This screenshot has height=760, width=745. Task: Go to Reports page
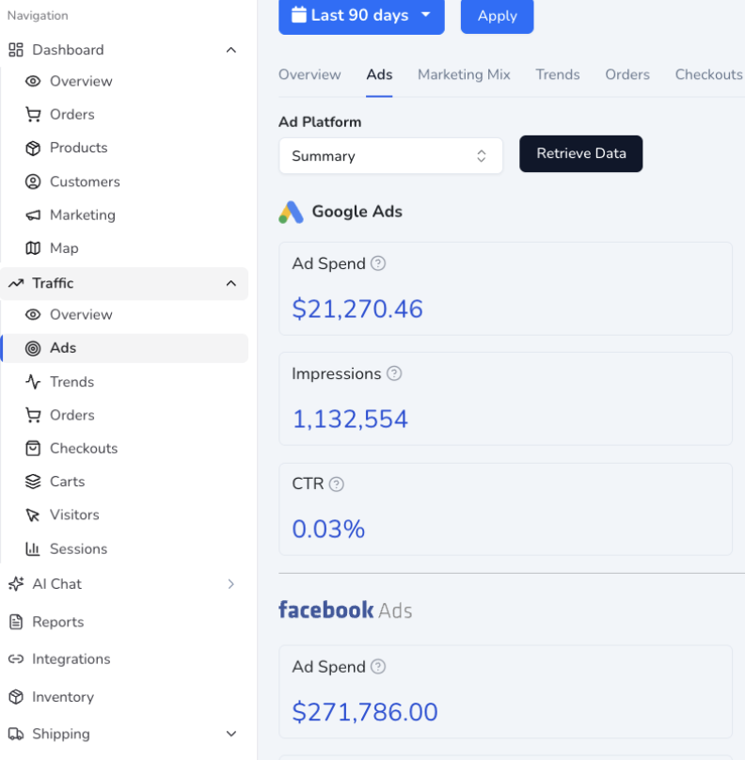(x=58, y=622)
